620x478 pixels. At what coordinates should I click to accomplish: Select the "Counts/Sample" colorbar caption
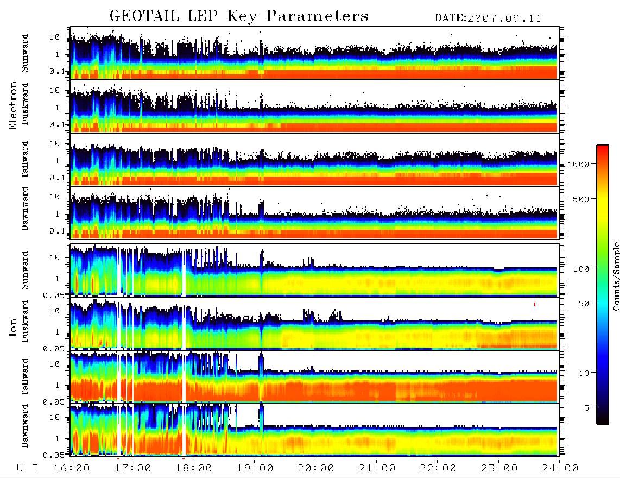click(x=616, y=276)
